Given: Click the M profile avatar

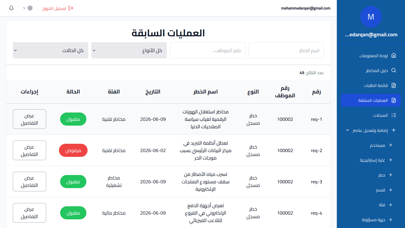Looking at the screenshot, I should tap(371, 17).
